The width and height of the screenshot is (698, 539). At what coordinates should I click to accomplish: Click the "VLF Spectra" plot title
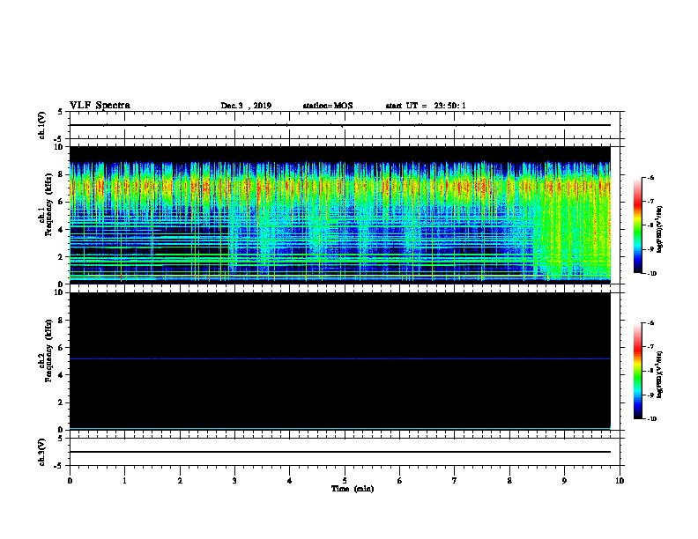pyautogui.click(x=100, y=106)
